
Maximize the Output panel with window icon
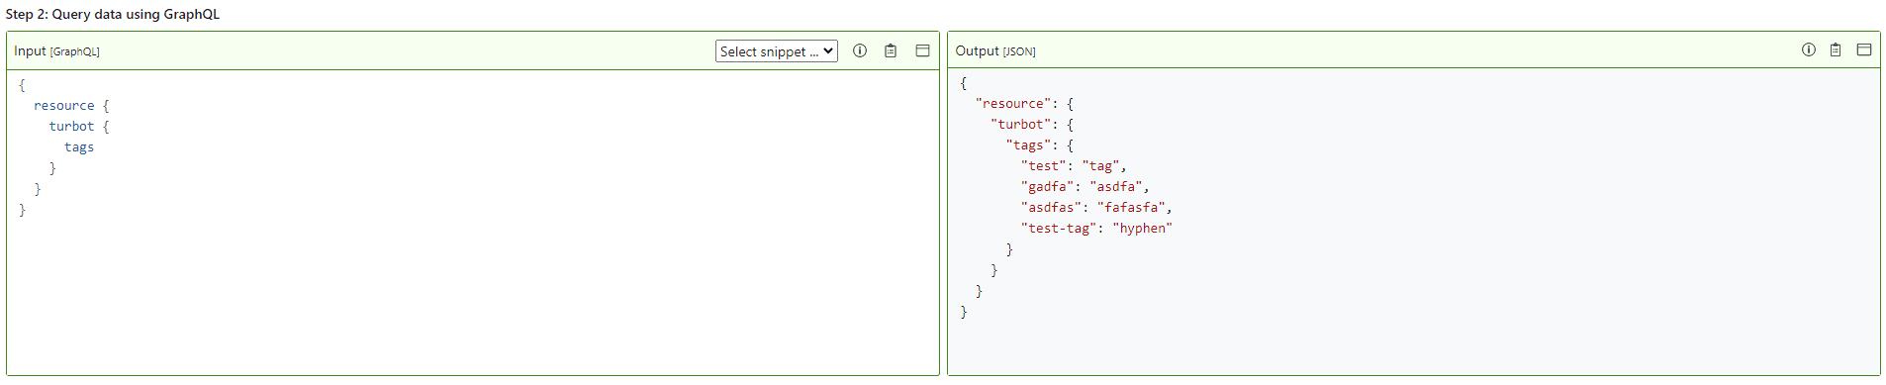coord(1864,49)
